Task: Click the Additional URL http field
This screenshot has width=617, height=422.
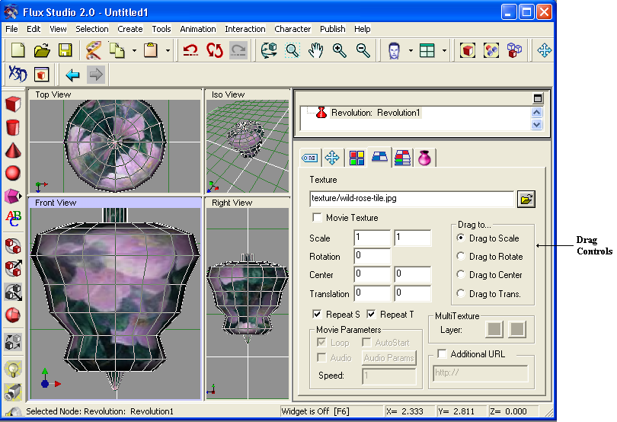Action: pyautogui.click(x=481, y=373)
